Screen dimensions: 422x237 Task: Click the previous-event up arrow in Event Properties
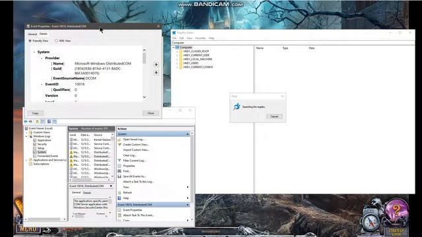[x=156, y=65]
